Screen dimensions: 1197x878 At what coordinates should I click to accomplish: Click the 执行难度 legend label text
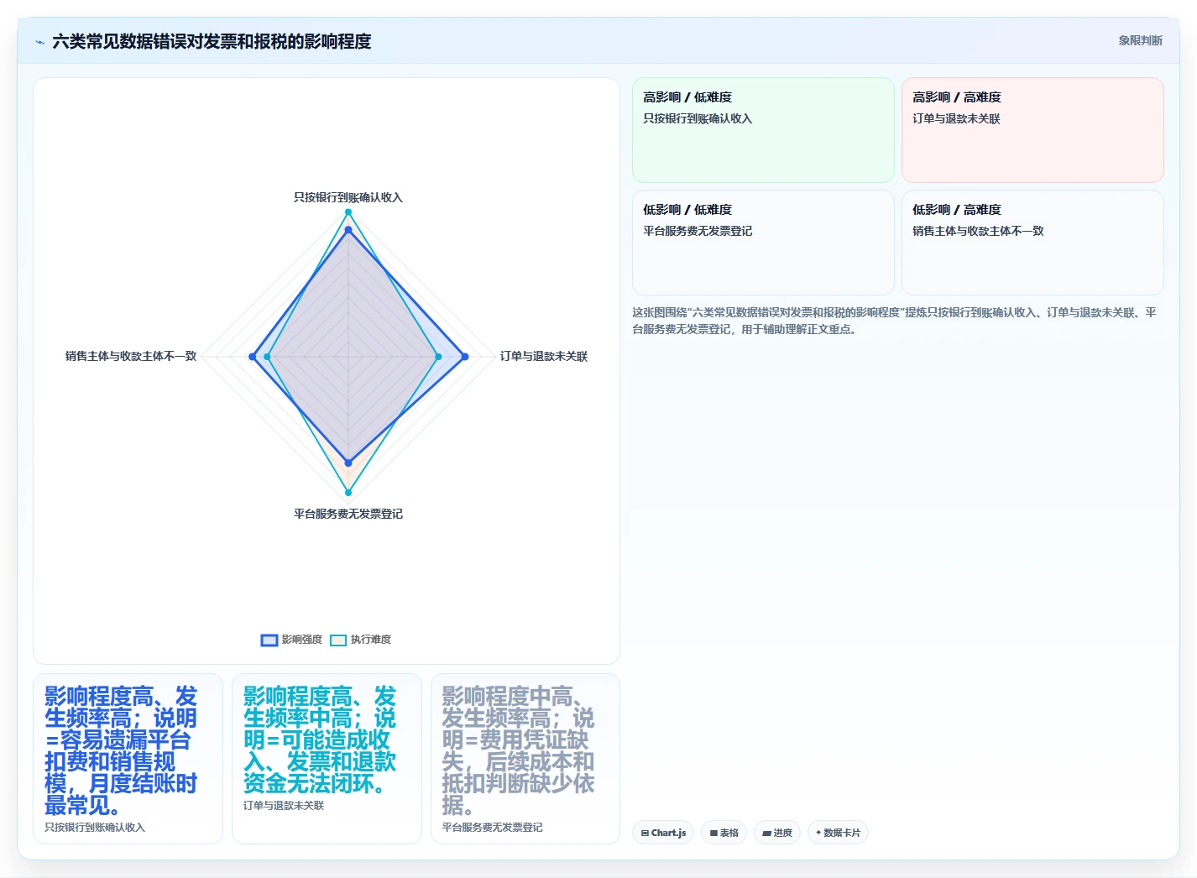click(371, 640)
